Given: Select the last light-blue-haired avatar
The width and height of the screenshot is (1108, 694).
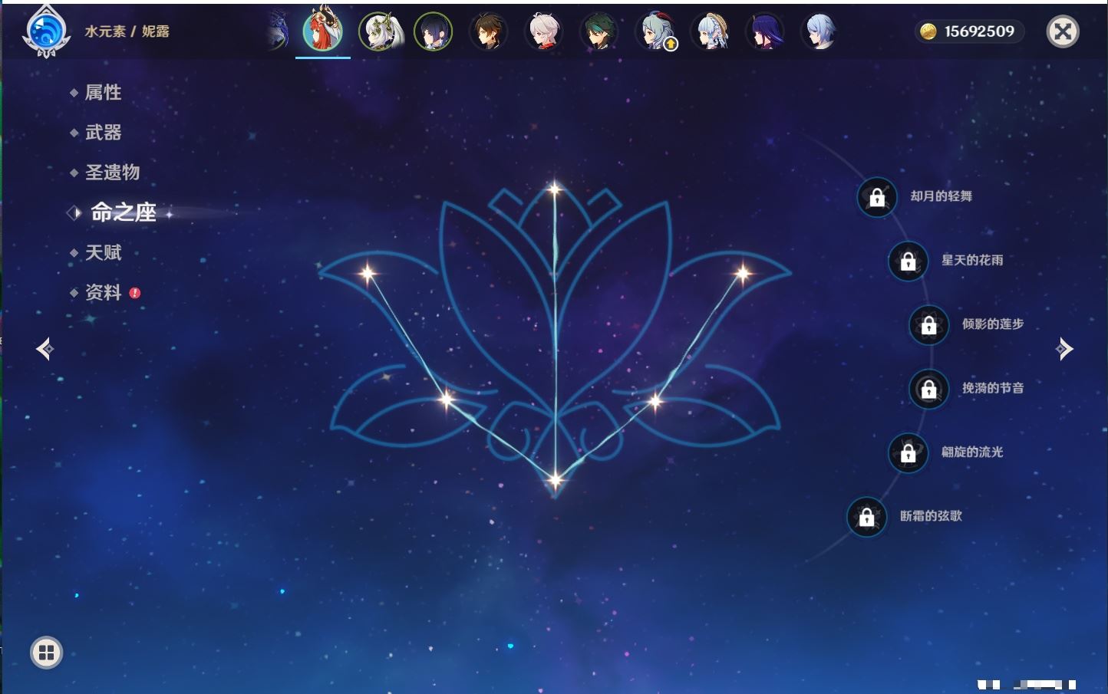Looking at the screenshot, I should [x=820, y=31].
